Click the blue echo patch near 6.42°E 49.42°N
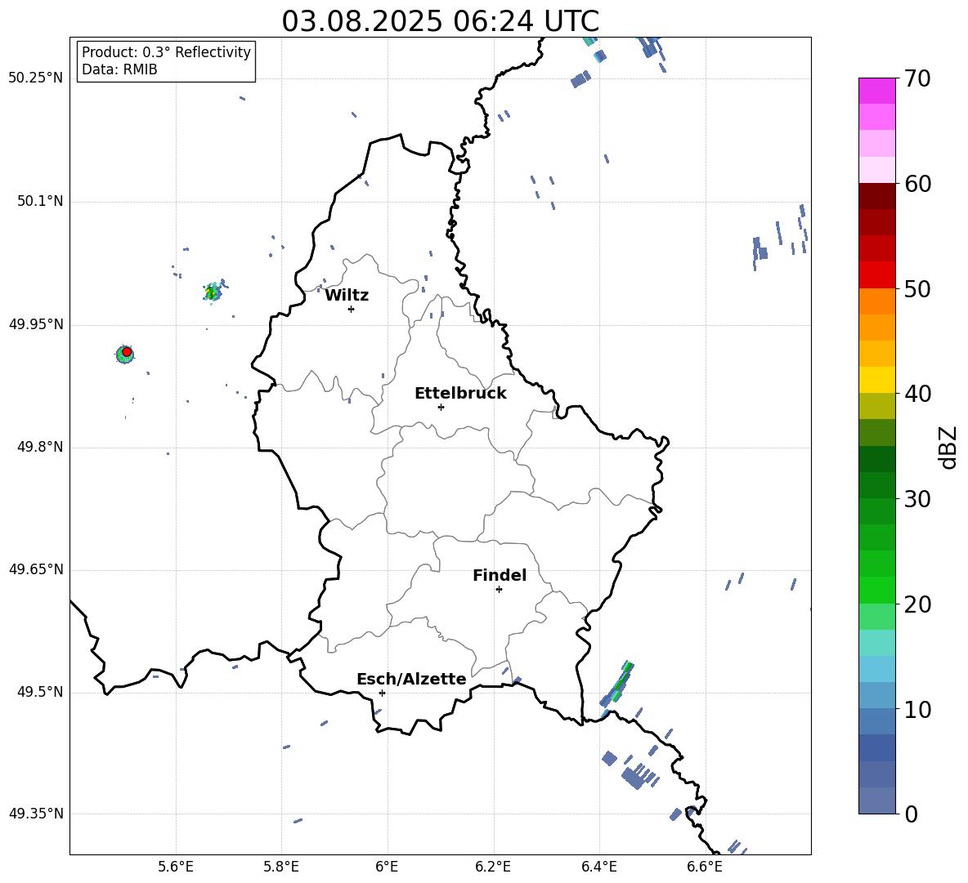The width and height of the screenshot is (968, 883). (609, 758)
